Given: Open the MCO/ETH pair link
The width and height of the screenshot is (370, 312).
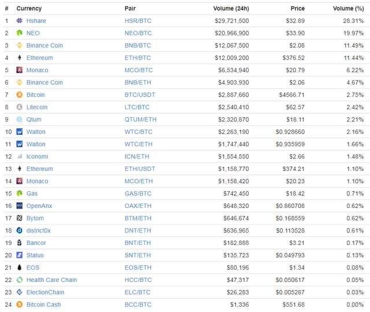Looking at the screenshot, I should click(139, 181).
